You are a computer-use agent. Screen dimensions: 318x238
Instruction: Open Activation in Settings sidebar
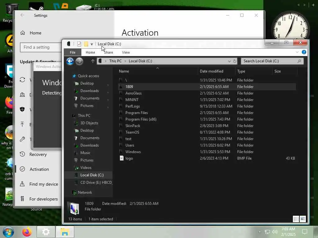coord(39,169)
